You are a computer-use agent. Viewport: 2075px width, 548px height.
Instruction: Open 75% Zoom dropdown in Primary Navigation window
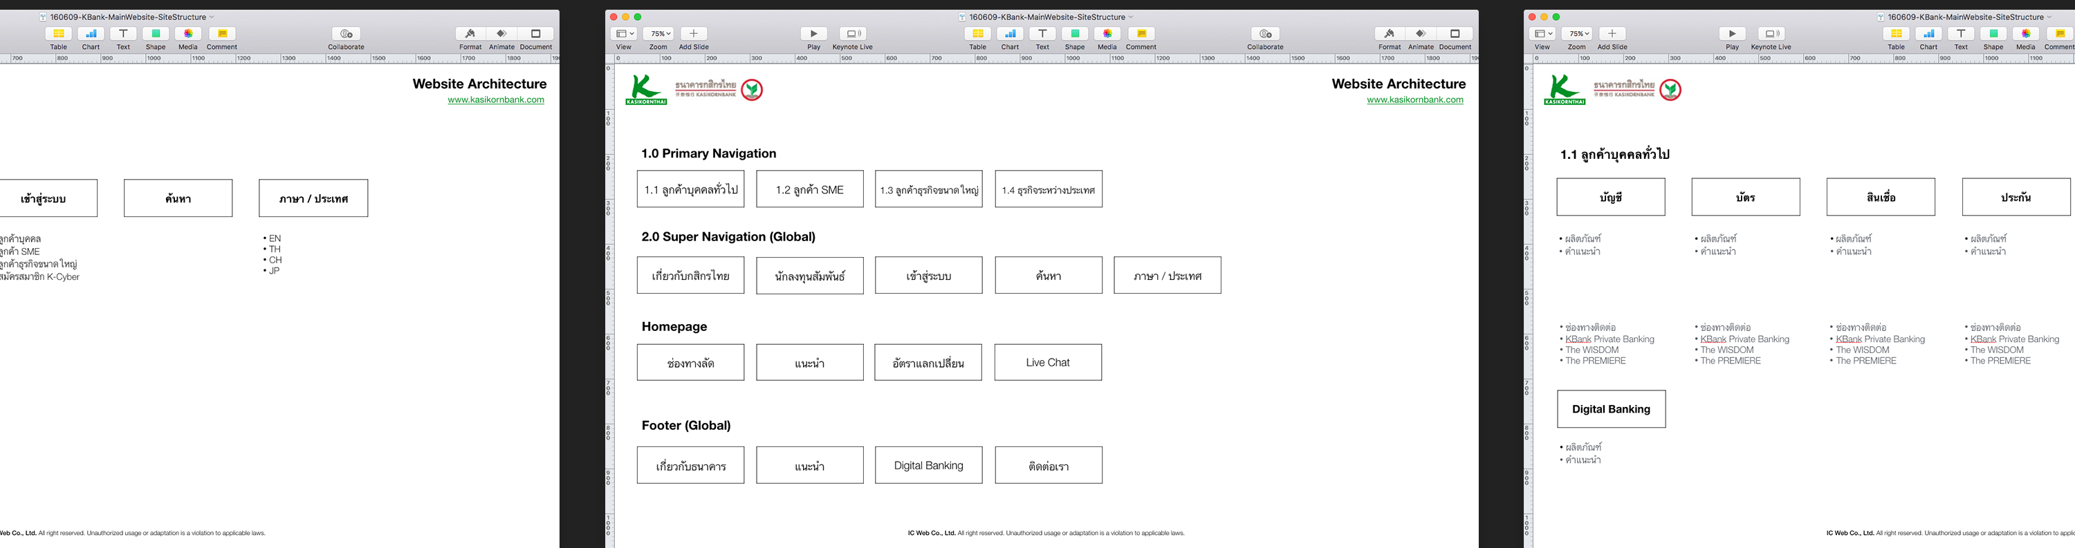[660, 34]
